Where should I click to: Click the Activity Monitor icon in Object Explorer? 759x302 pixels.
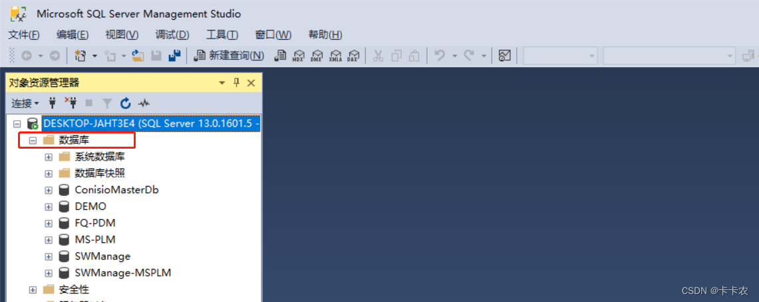pyautogui.click(x=144, y=102)
